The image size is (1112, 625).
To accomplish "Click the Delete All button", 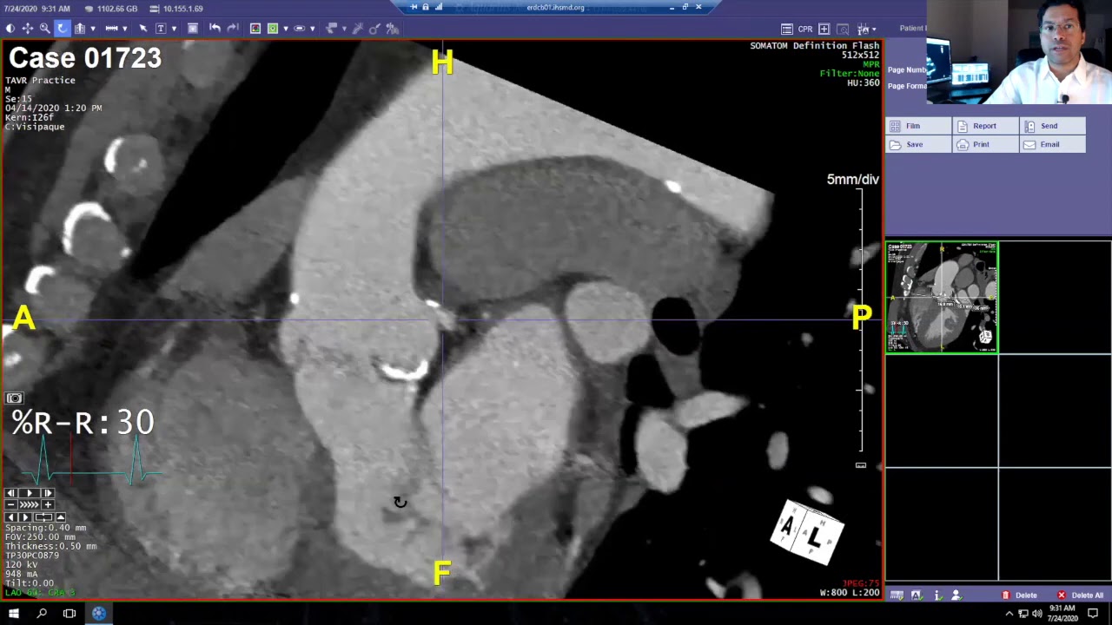I will pos(1080,595).
